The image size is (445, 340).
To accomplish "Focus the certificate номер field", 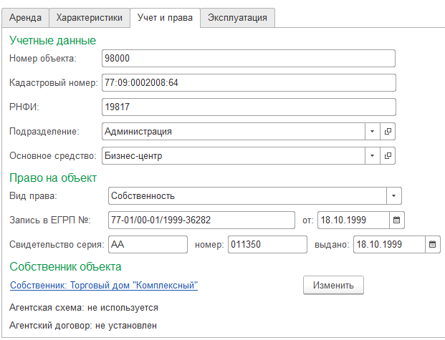I will (267, 244).
